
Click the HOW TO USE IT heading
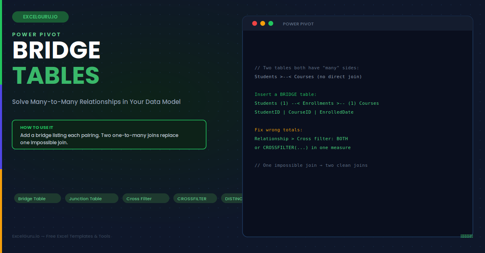click(x=37, y=127)
